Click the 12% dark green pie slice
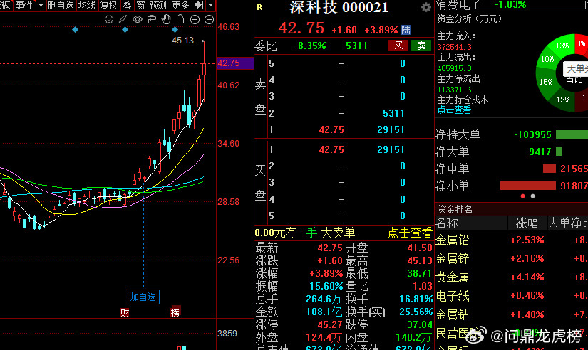The width and height of the screenshot is (588, 350). 563,100
